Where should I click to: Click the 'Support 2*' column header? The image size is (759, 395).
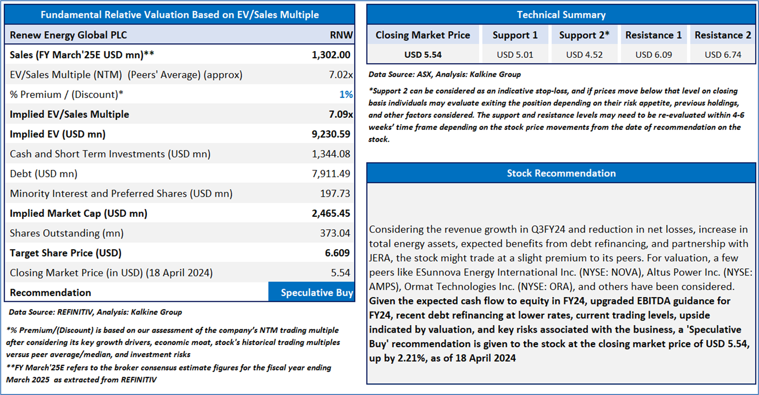584,35
